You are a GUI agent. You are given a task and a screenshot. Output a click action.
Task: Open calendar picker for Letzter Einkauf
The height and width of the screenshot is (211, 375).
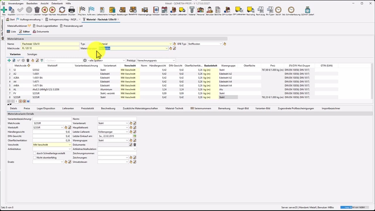pos(135,136)
